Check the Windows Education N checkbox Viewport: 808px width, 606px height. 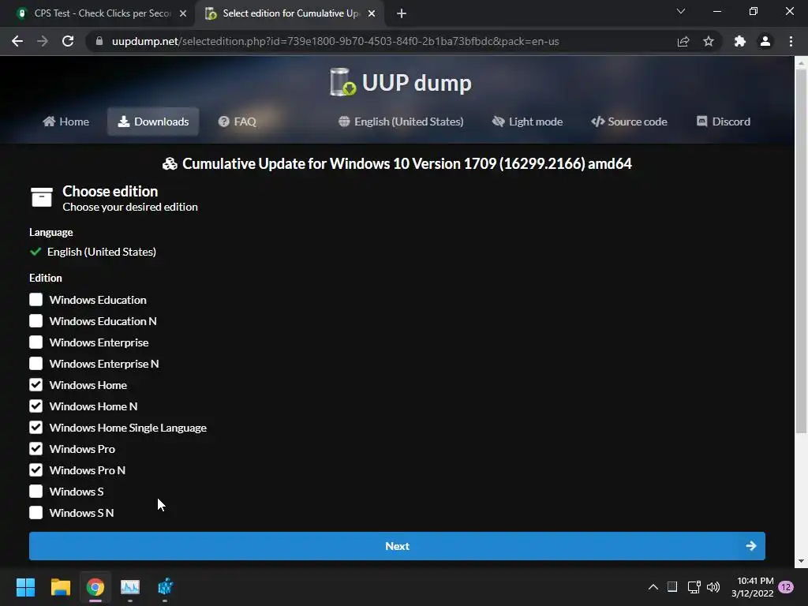click(36, 320)
